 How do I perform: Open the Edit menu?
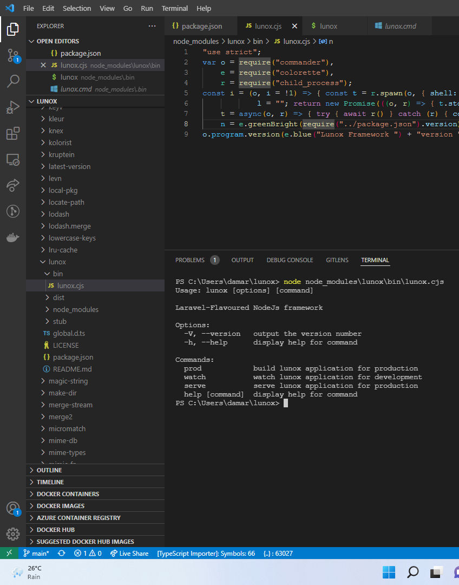coord(48,8)
